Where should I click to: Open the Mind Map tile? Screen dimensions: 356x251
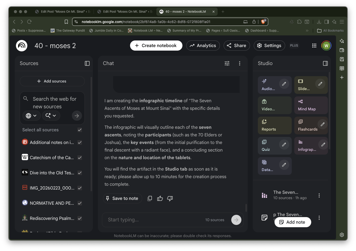[x=311, y=105]
